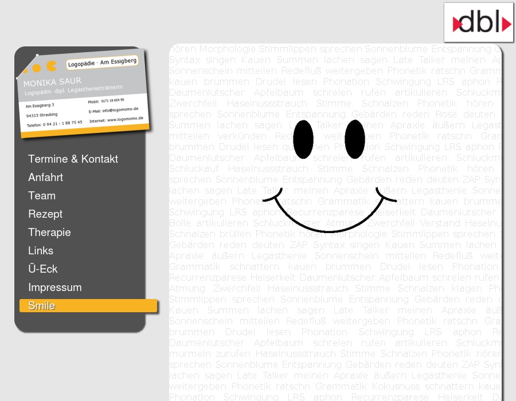The height and width of the screenshot is (401, 516).
Task: Click the Monika Saur name on card
Action: pos(52,82)
